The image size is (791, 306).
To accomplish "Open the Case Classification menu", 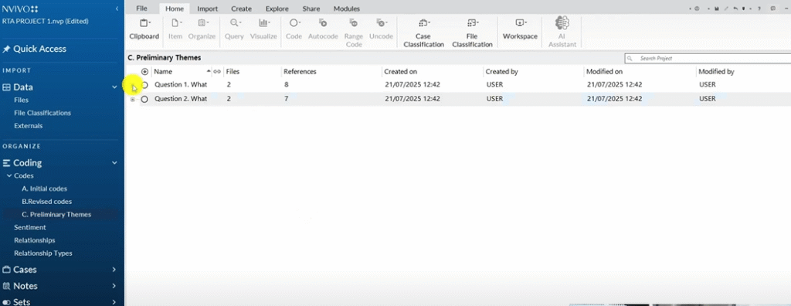I will click(423, 32).
